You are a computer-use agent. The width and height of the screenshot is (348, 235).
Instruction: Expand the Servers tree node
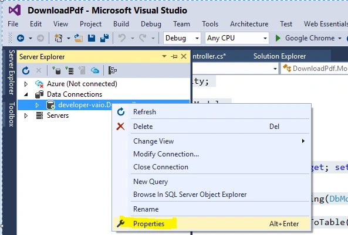[26, 115]
